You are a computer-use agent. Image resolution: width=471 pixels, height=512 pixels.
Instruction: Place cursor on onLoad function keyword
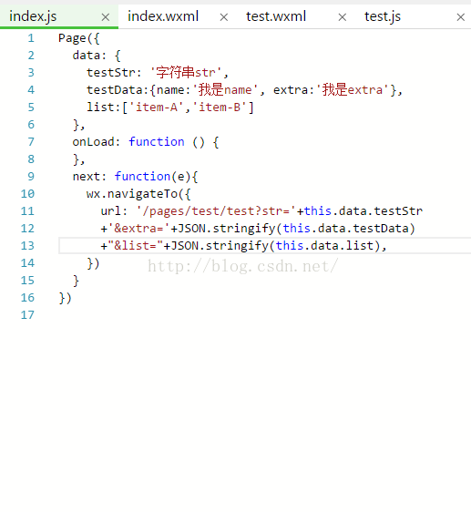point(157,142)
